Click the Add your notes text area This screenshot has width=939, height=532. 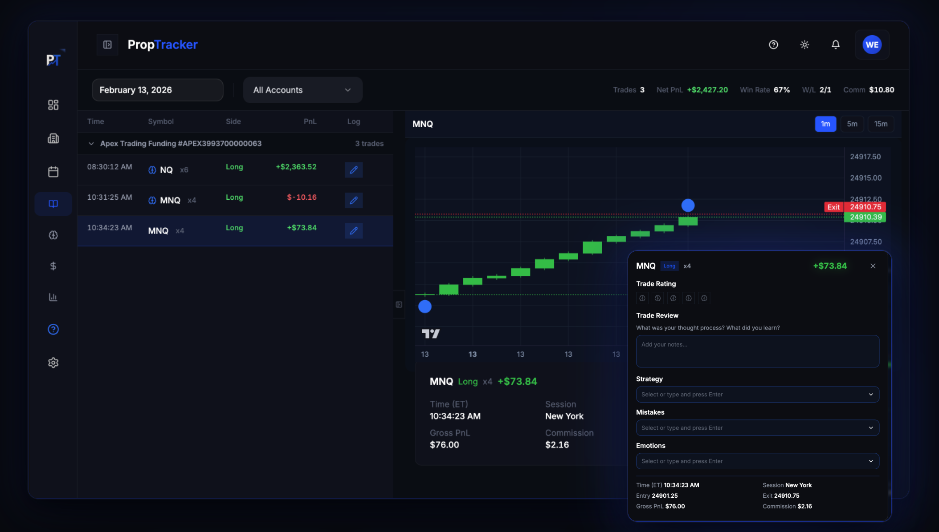click(757, 351)
